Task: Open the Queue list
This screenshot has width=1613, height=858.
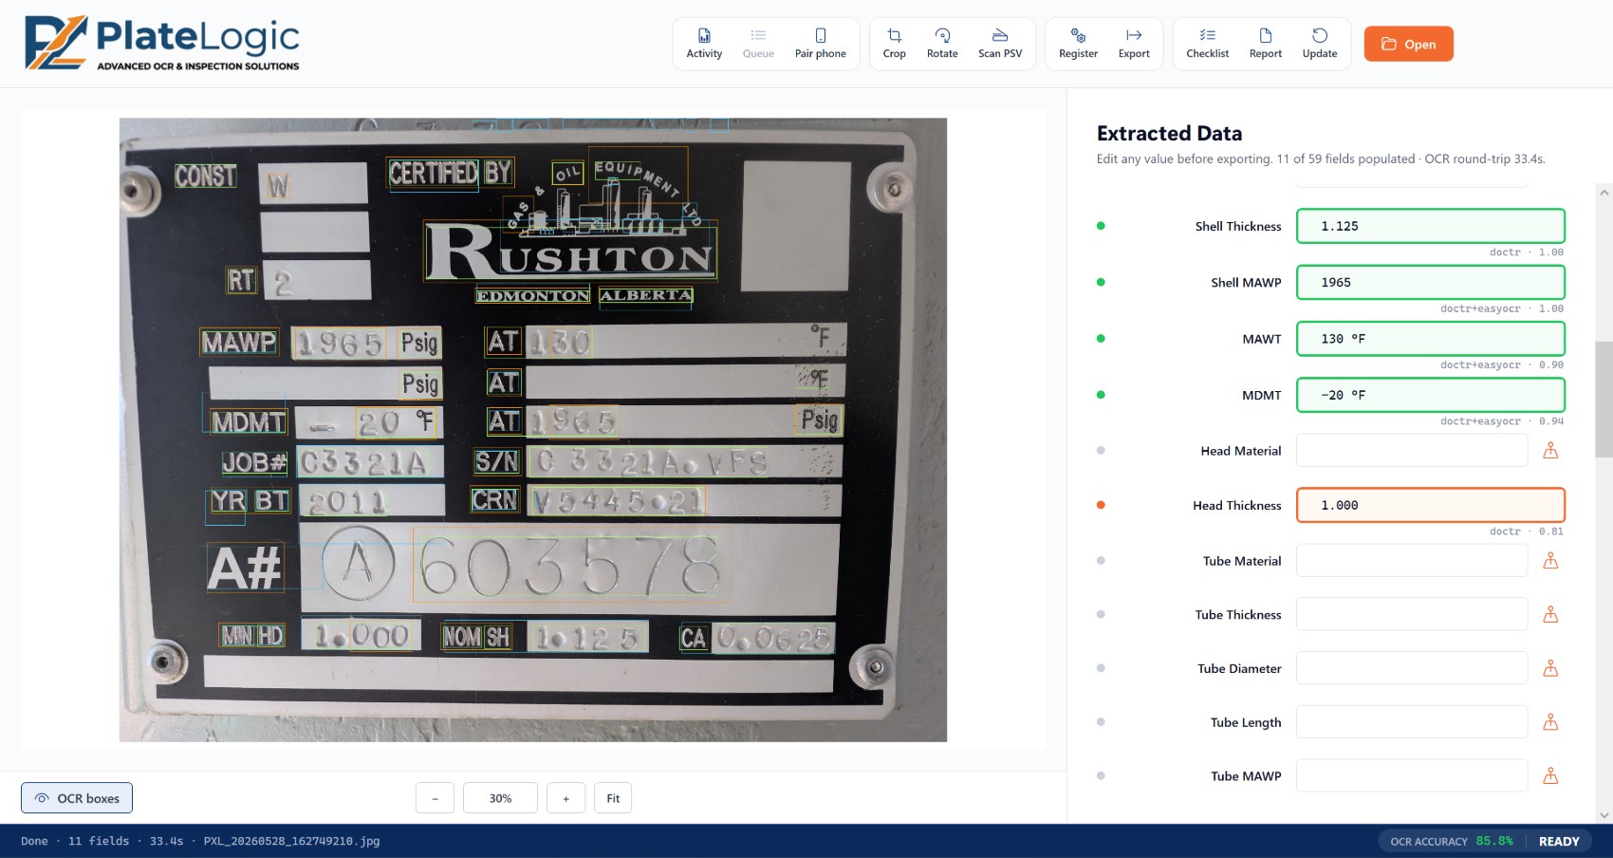Action: (x=758, y=44)
